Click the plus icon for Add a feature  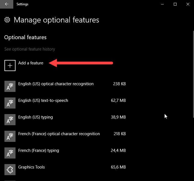pos(10,66)
